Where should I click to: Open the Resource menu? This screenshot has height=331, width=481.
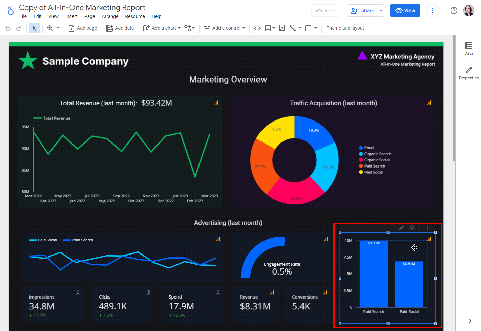(x=135, y=16)
